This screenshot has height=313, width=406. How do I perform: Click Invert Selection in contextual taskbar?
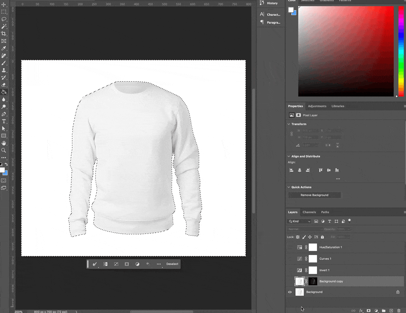point(105,264)
